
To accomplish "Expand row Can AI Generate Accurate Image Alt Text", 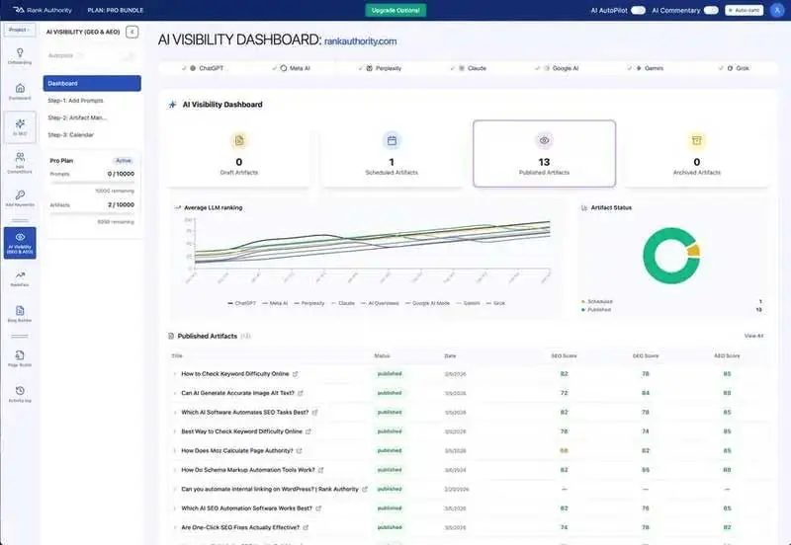I will 175,393.
